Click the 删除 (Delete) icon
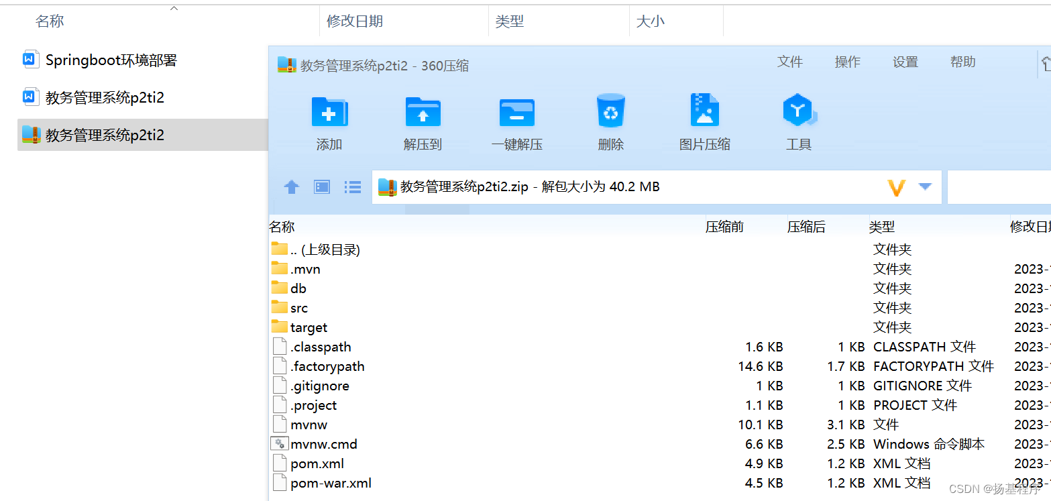Image resolution: width=1051 pixels, height=501 pixels. coord(610,121)
